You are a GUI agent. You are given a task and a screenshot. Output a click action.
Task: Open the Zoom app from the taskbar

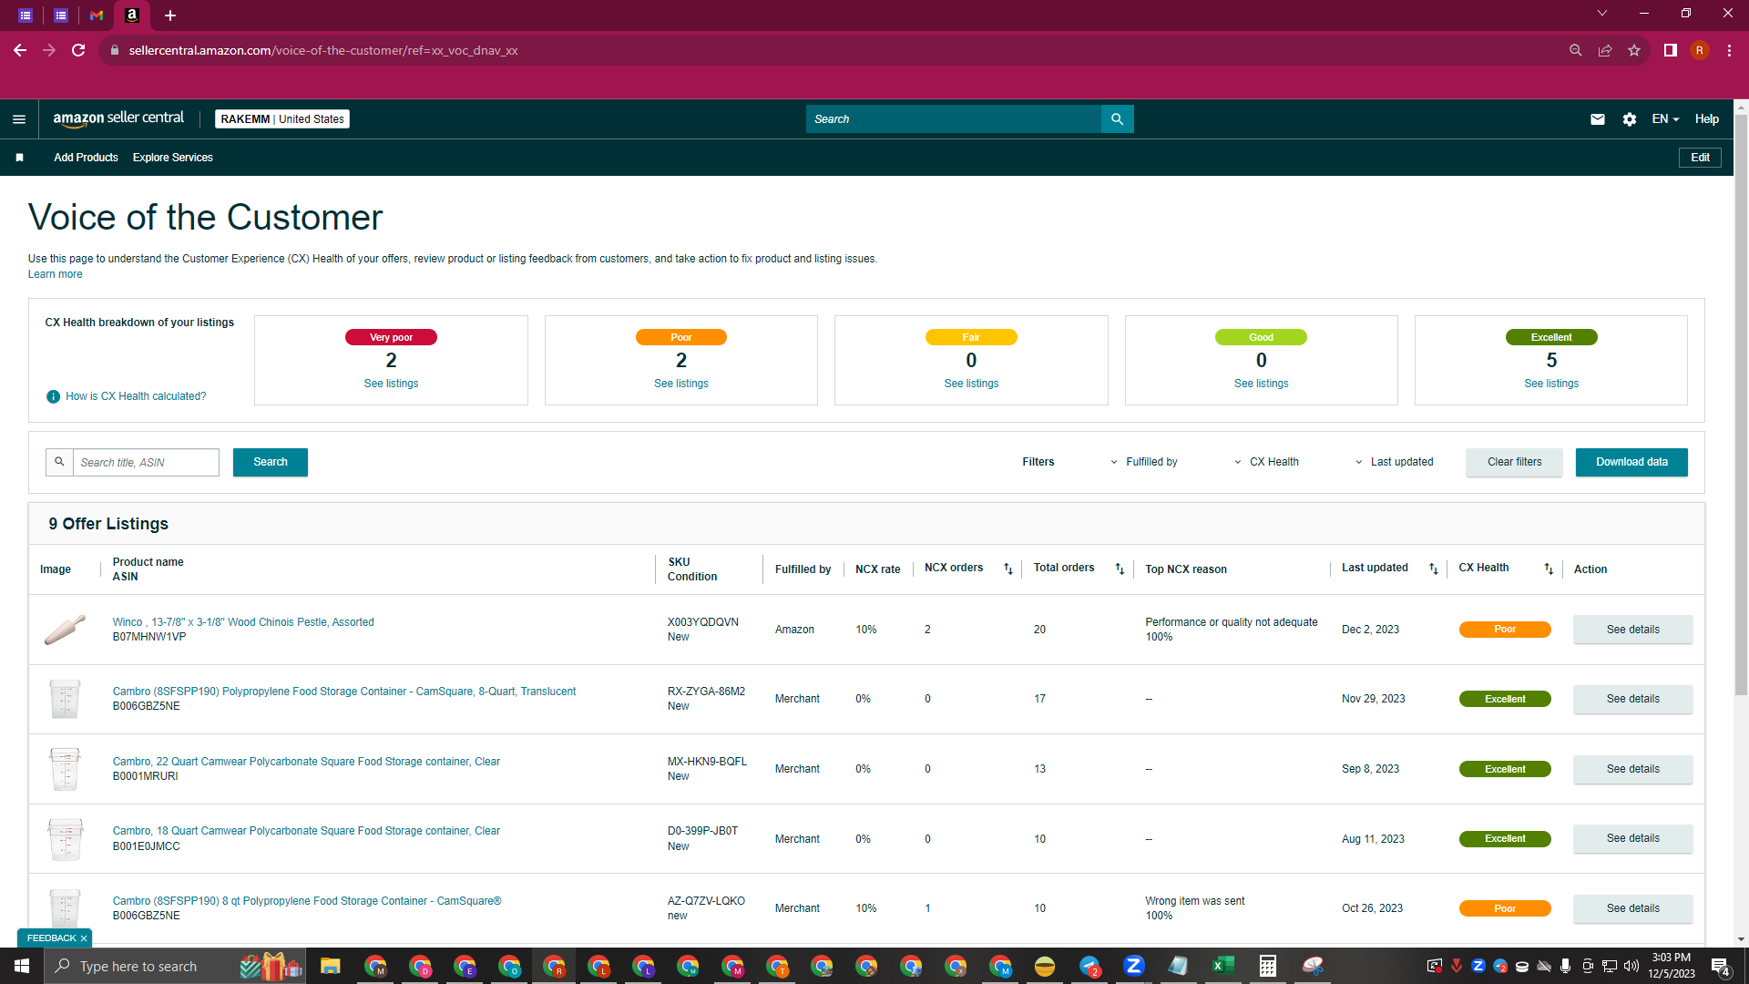tap(1134, 966)
